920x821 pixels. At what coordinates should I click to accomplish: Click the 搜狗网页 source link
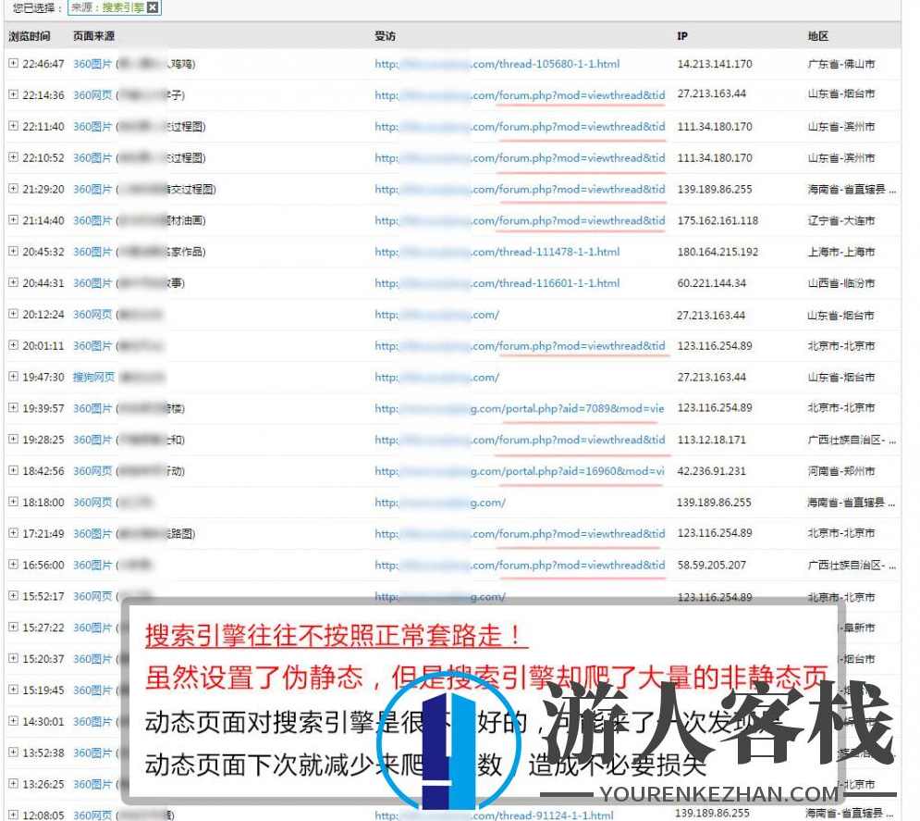(92, 377)
